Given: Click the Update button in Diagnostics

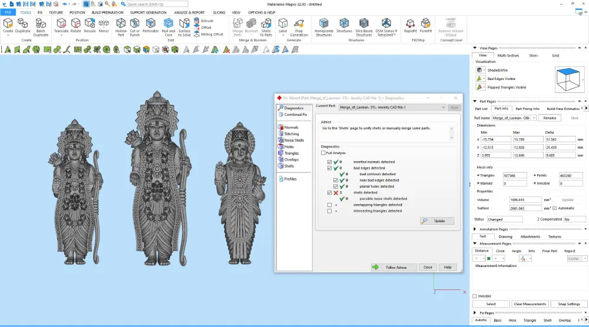Looking at the screenshot, I should (437, 221).
